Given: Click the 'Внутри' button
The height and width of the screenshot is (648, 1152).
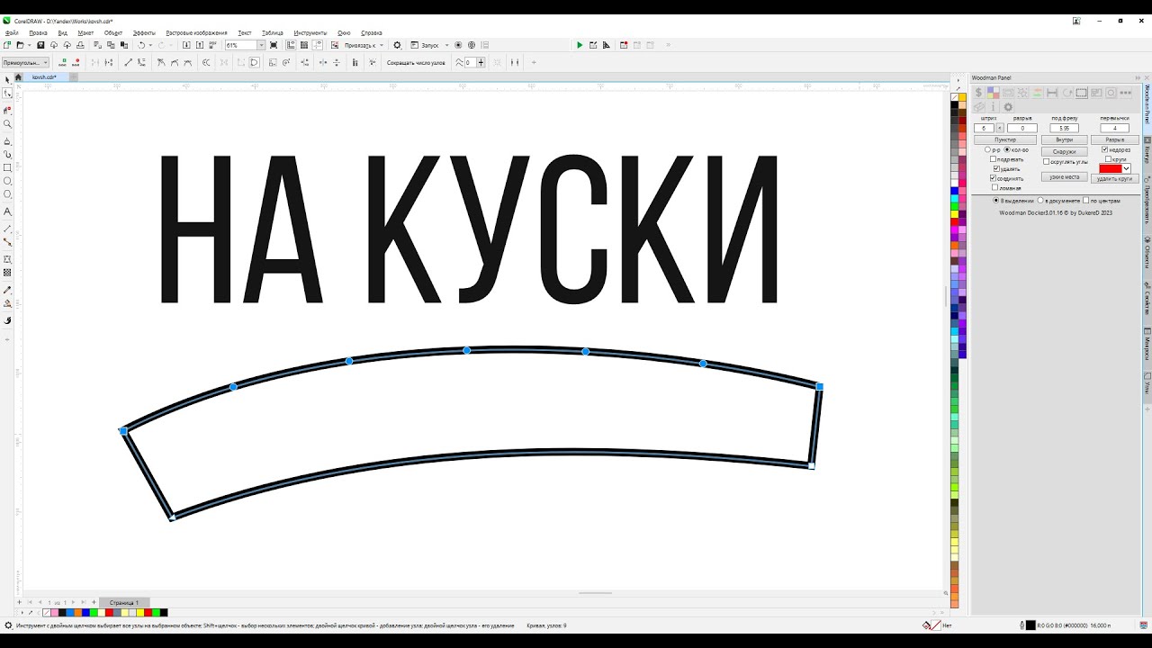Looking at the screenshot, I should pyautogui.click(x=1065, y=139).
